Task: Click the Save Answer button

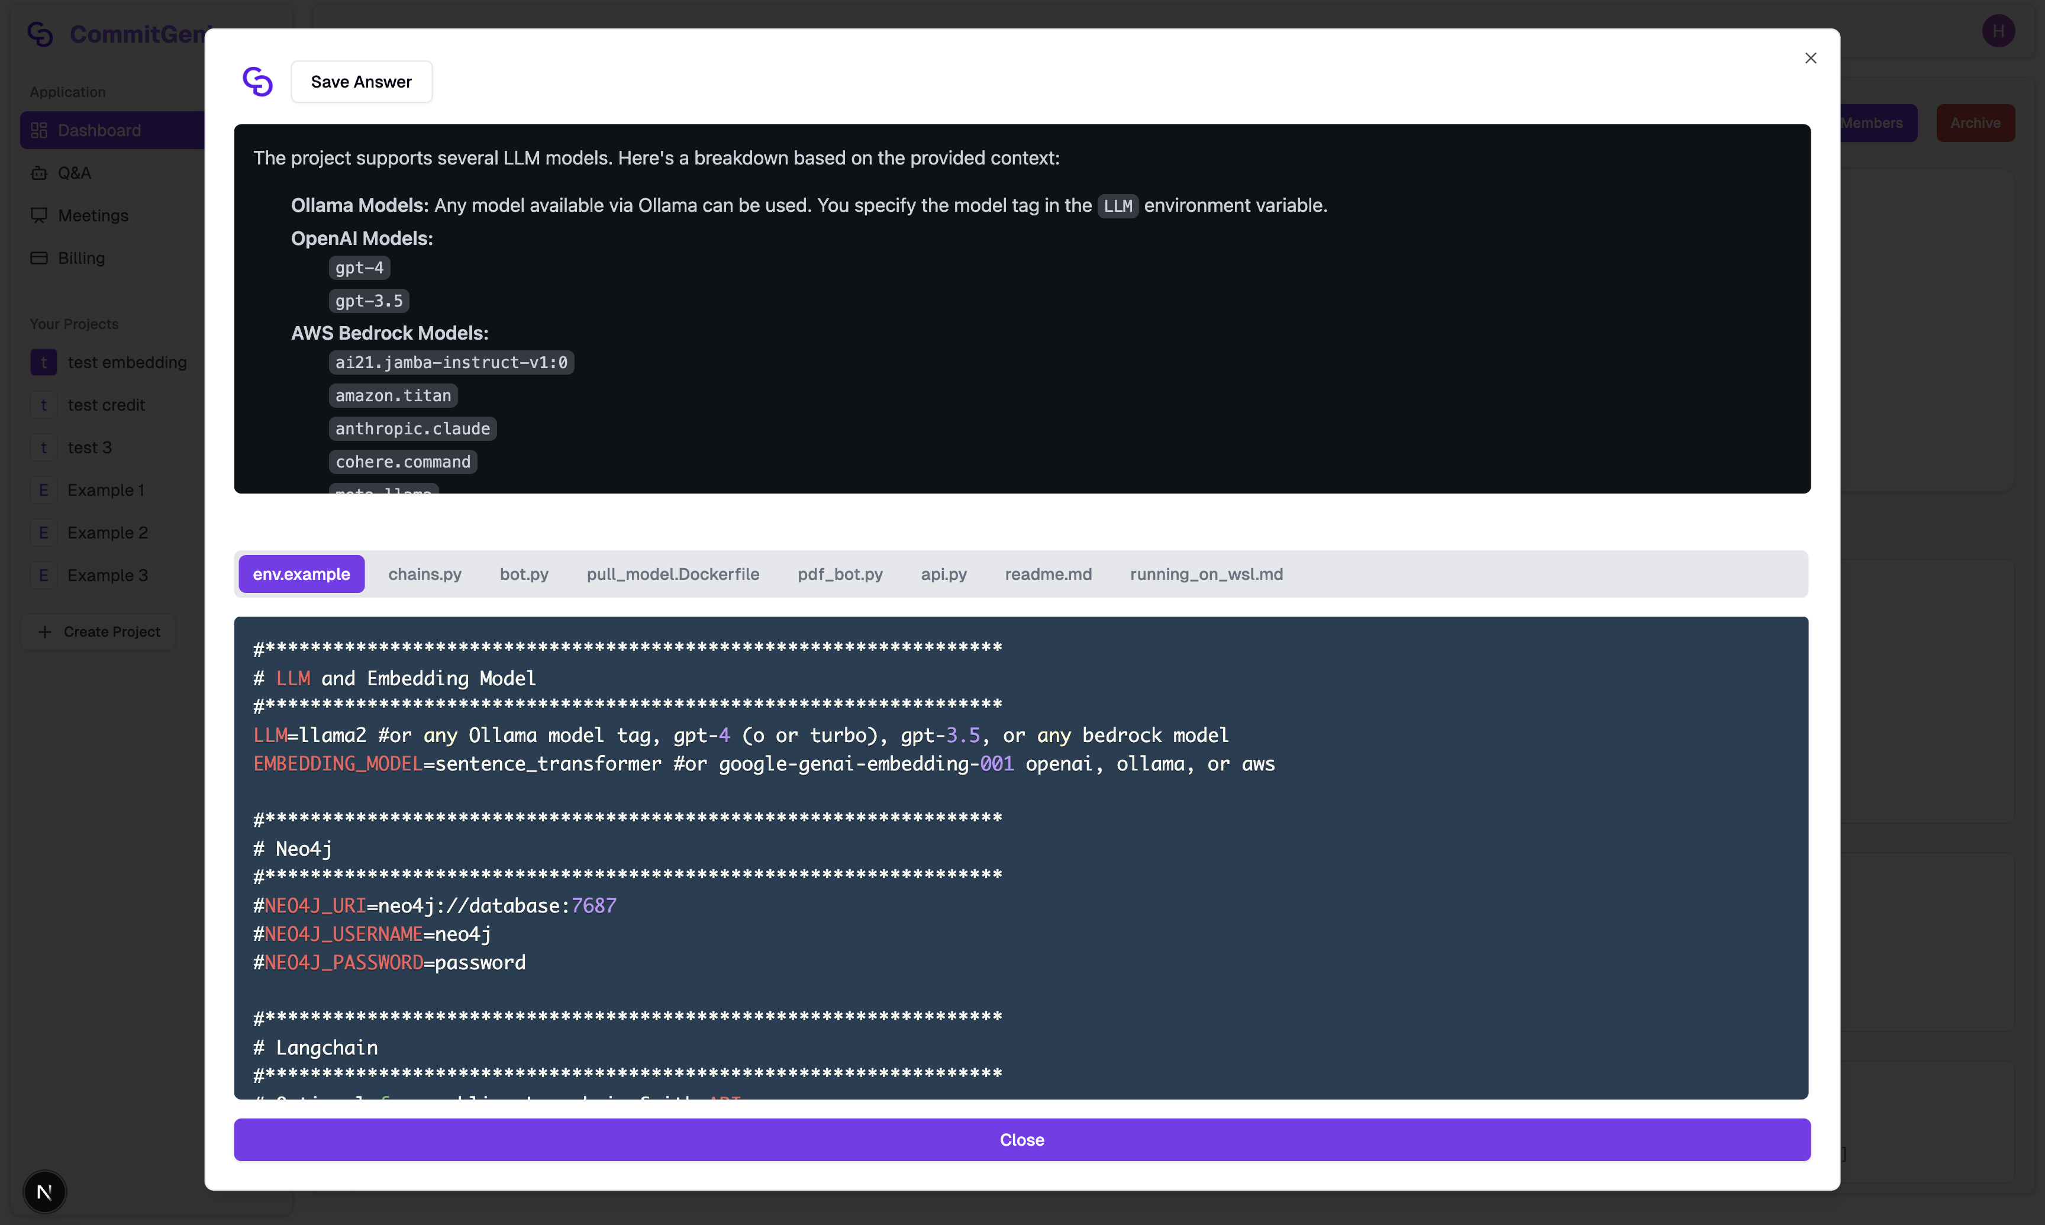Action: (362, 82)
